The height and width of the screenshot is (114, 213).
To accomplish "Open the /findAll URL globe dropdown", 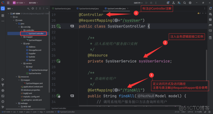I will coord(117,90).
